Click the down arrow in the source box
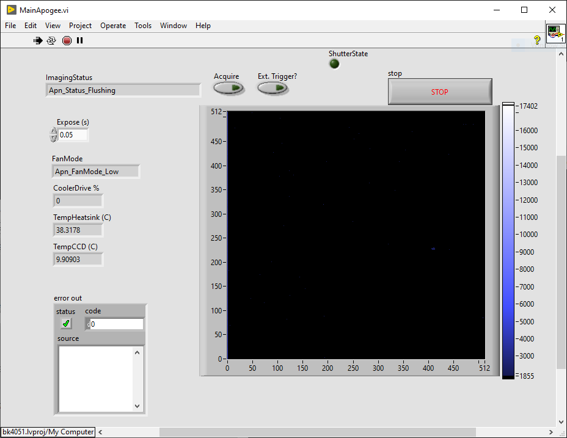567x438 pixels. pyautogui.click(x=137, y=406)
